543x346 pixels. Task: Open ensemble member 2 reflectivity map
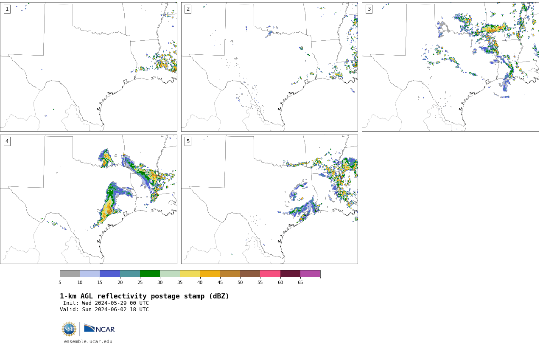pos(269,67)
